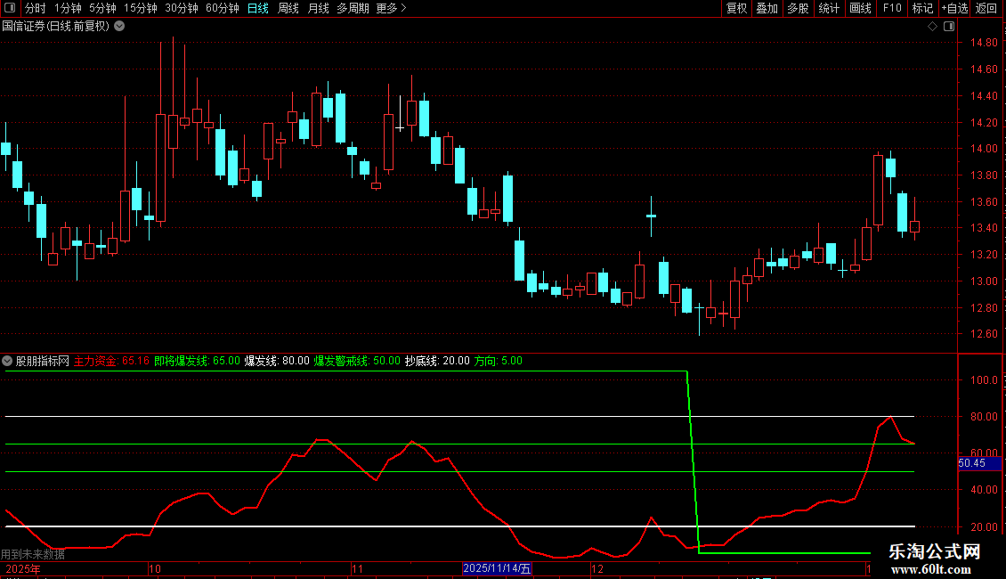Image resolution: width=1006 pixels, height=579 pixels.
Task: Expand the 更多 periods menu
Action: coord(392,8)
